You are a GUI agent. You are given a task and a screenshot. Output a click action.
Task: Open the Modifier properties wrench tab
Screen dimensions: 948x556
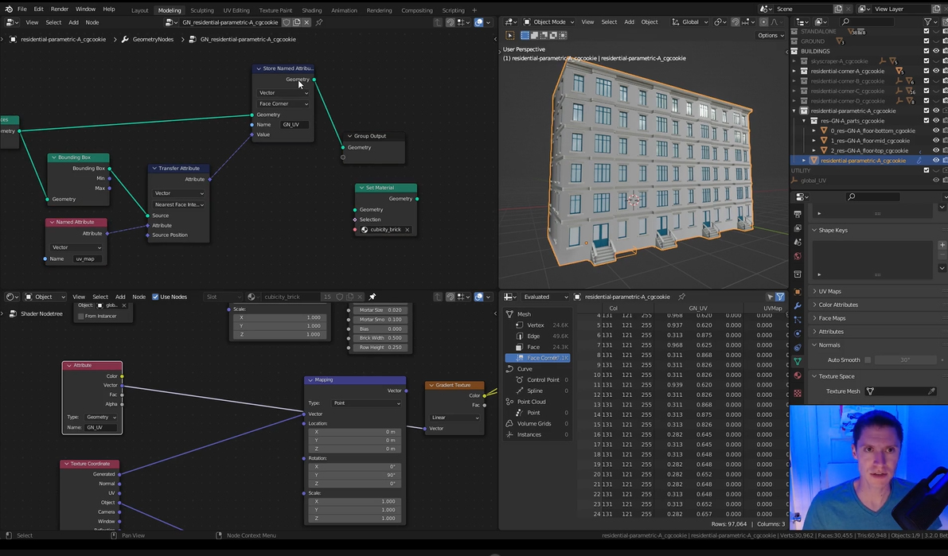[x=798, y=305]
